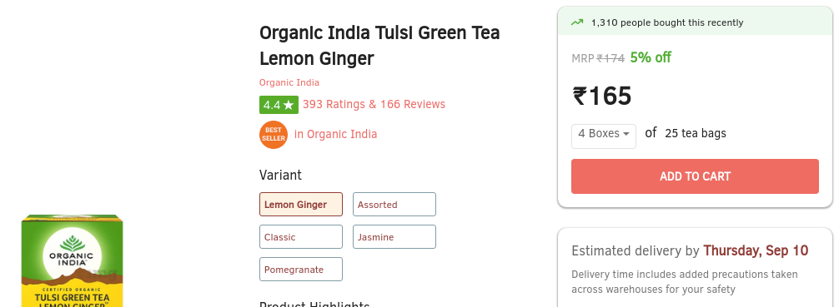The width and height of the screenshot is (839, 307).
Task: Choose the Classic variant option
Action: point(301,237)
